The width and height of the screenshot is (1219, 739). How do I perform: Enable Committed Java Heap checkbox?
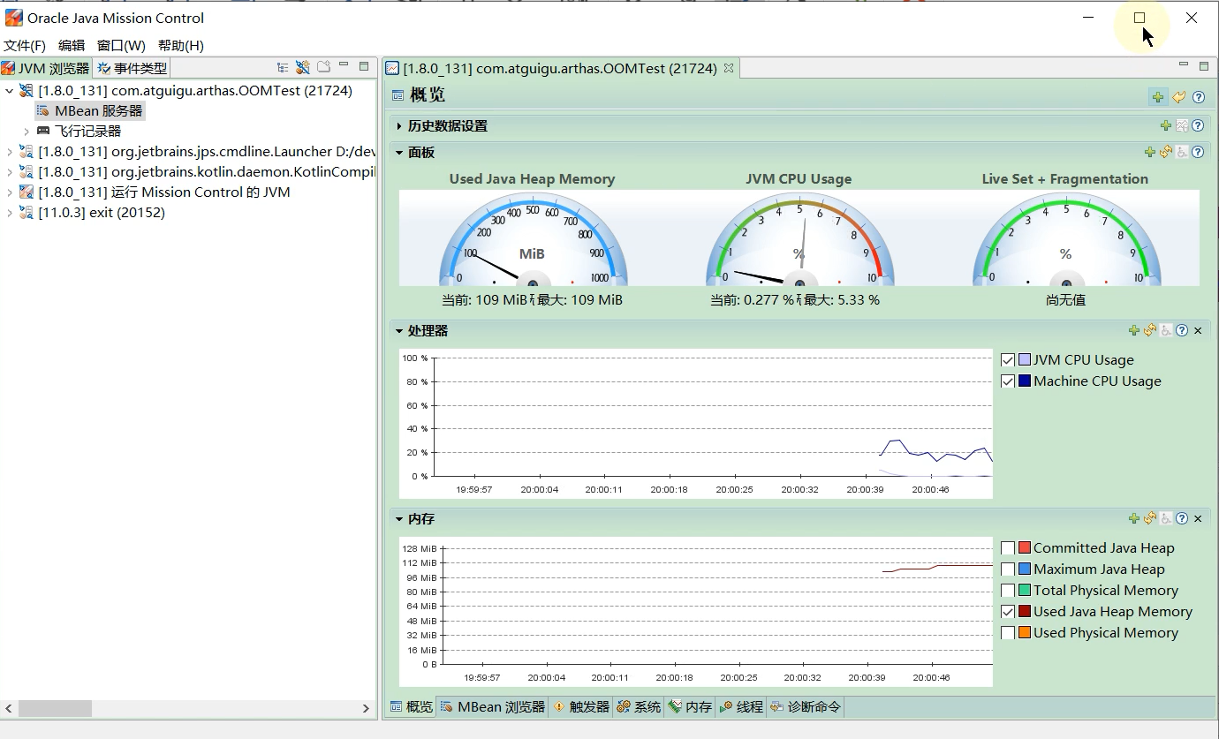click(x=1008, y=548)
